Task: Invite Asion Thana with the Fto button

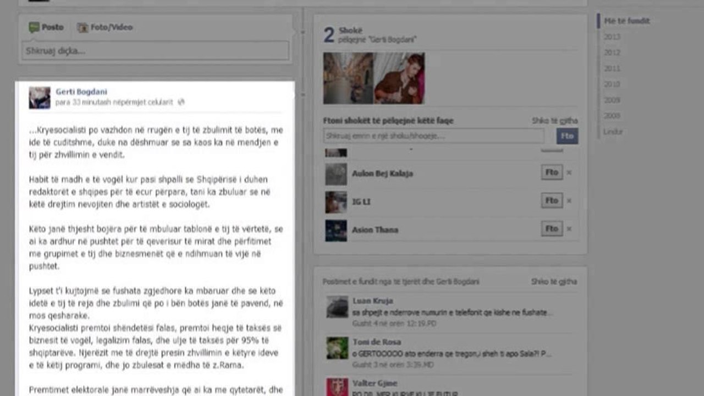Action: pyautogui.click(x=552, y=229)
